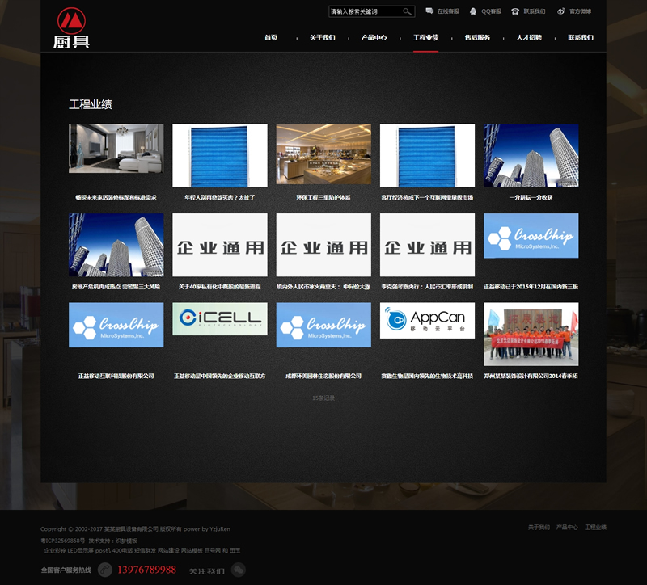
Task: Click footer link 关于我们
Action: click(539, 527)
